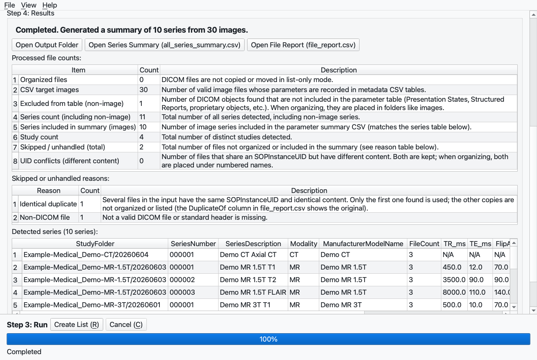Click the results panel's outer scroll-down arrow
This screenshot has width=537, height=360.
[x=533, y=310]
